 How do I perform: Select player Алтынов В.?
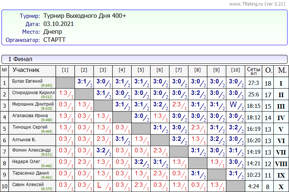point(24,140)
